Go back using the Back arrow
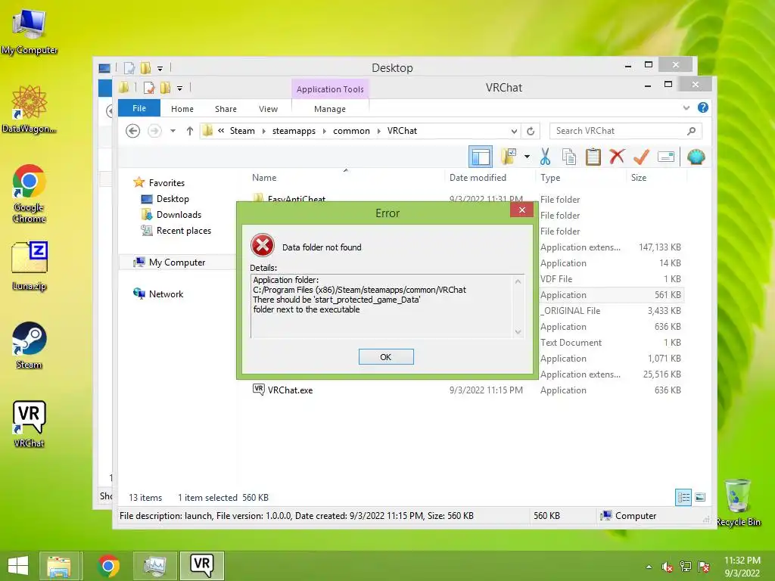Viewport: 775px width, 581px height. tap(132, 131)
